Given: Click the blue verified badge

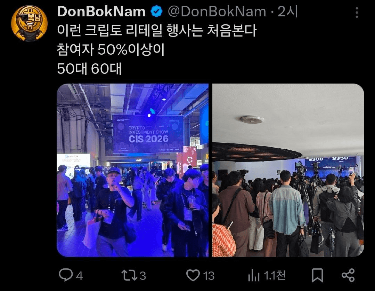Looking at the screenshot, I should pyautogui.click(x=157, y=11).
